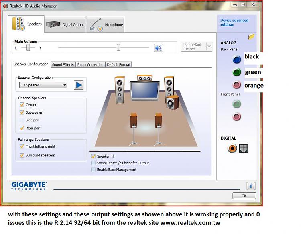Click the Set Default Device button
This screenshot has height=234, width=301.
click(x=194, y=47)
